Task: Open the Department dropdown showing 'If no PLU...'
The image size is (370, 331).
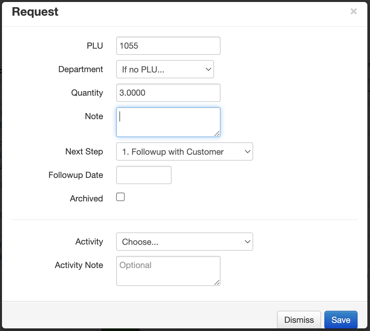Action: point(165,69)
